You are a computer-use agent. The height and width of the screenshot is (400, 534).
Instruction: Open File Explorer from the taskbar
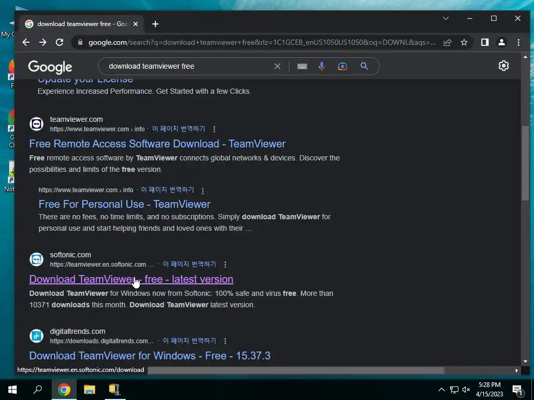tap(90, 390)
